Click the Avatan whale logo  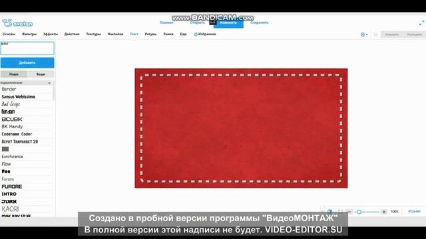(x=17, y=23)
